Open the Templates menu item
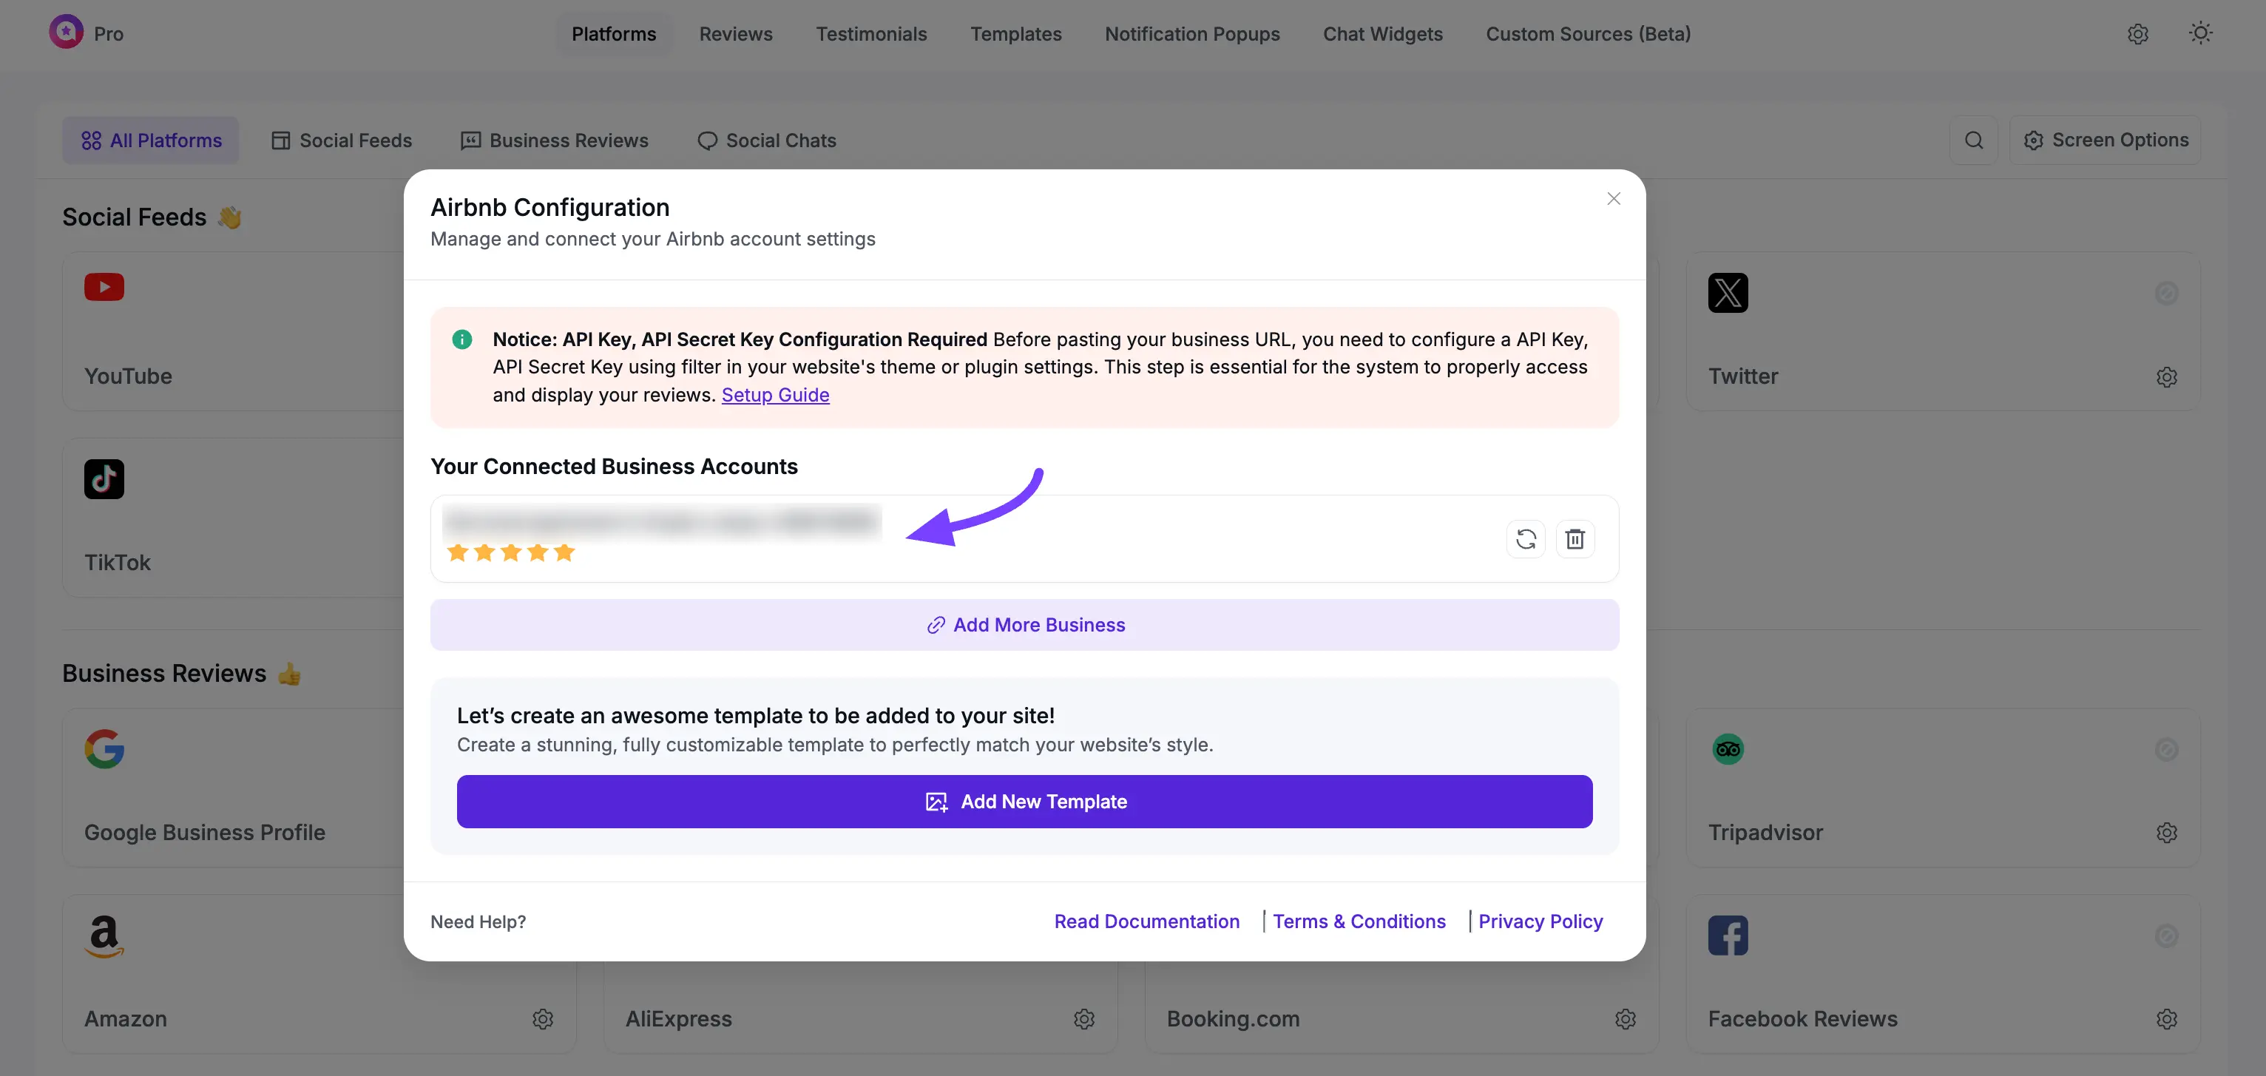Screen dimensions: 2266x1076 point(1015,33)
